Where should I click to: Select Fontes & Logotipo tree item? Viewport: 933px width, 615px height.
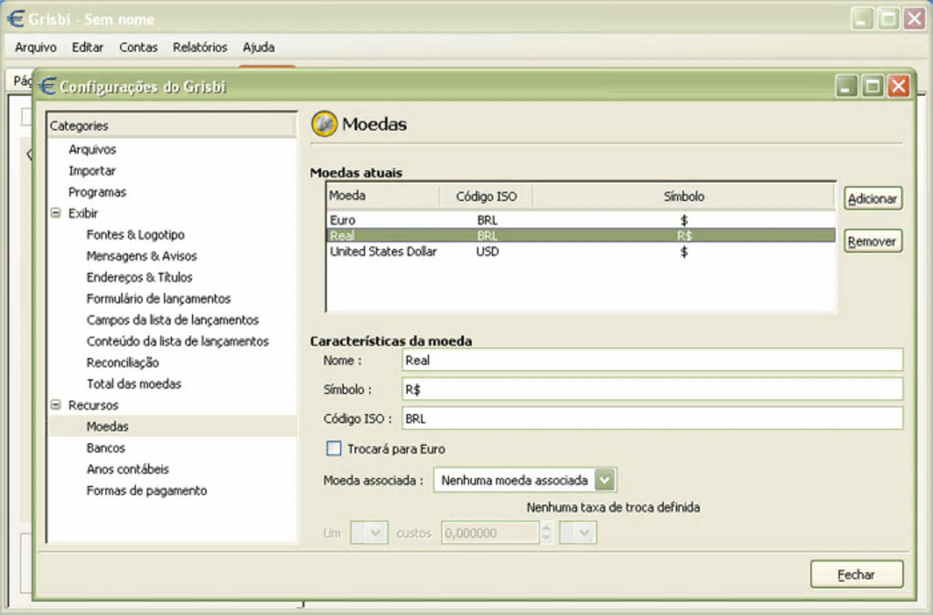135,235
